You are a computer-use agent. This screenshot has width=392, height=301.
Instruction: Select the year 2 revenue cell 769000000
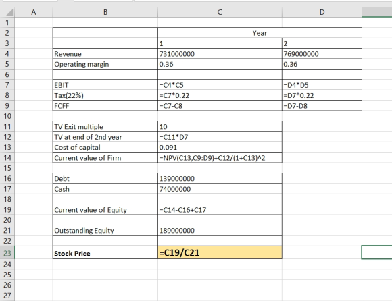[x=322, y=54]
